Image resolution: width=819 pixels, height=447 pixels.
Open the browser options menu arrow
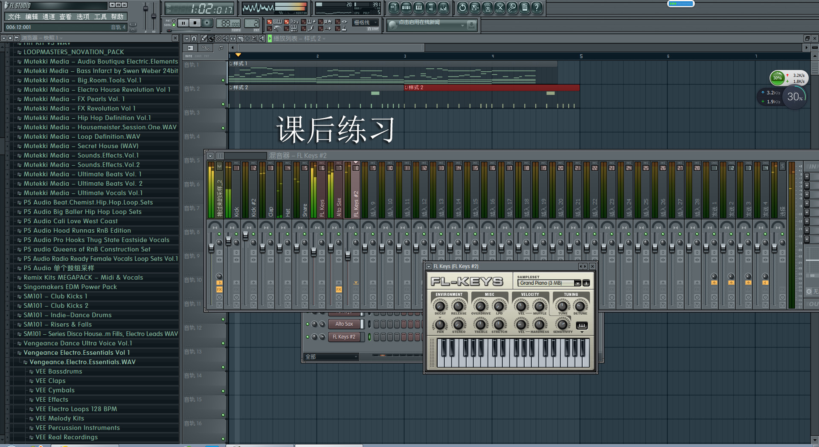(x=3, y=38)
